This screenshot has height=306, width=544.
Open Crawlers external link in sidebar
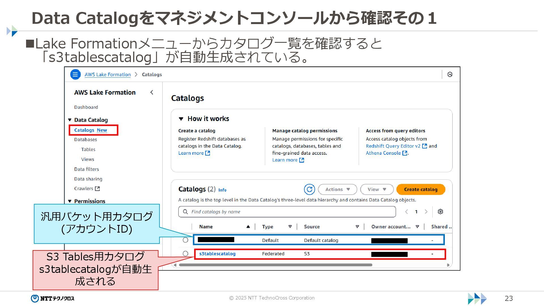pos(87,188)
